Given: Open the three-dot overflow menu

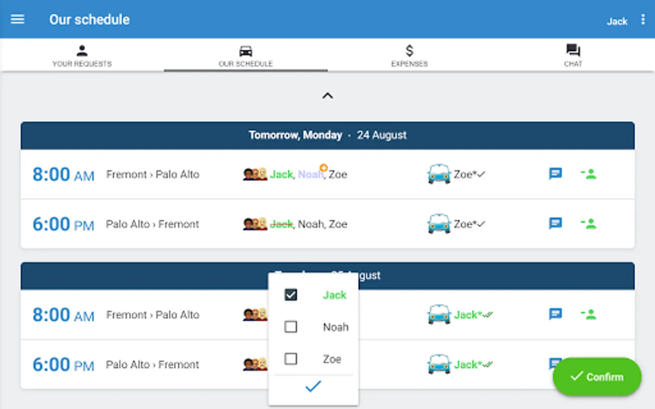Looking at the screenshot, I should point(643,20).
